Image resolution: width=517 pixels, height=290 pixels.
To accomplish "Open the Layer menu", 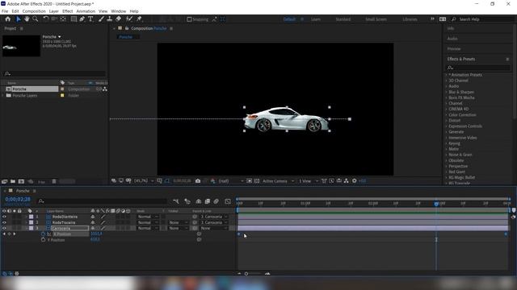I will tap(54, 11).
